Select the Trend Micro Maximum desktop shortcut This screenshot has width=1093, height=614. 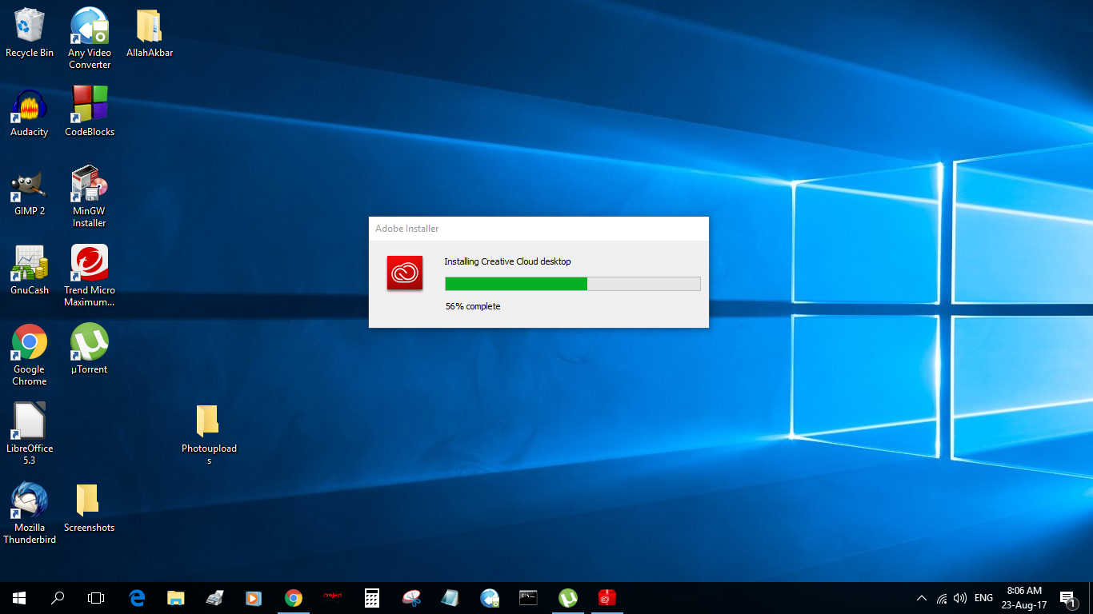point(90,276)
